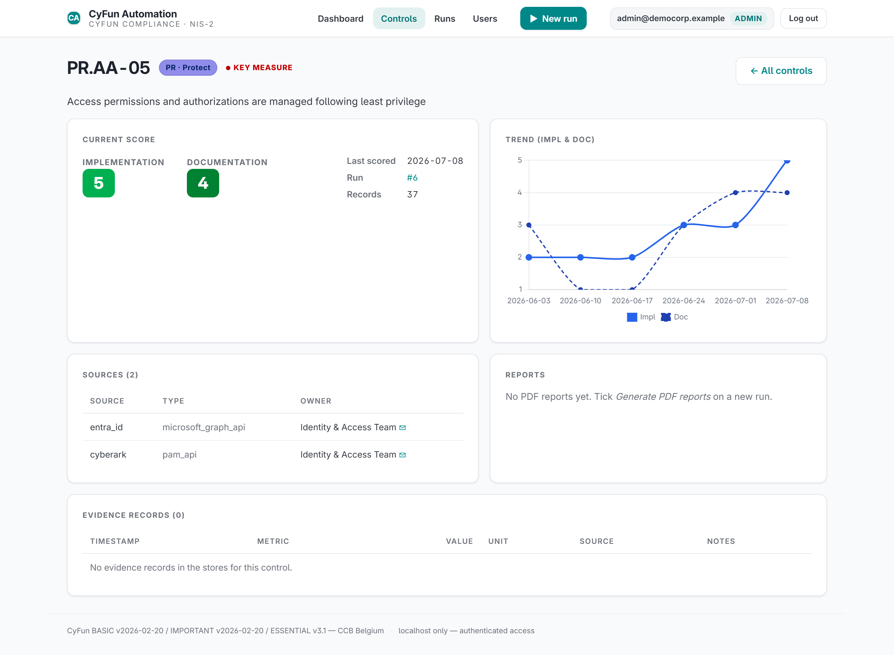Click the PR.AA-05 heading
This screenshot has width=894, height=655.
(x=108, y=68)
